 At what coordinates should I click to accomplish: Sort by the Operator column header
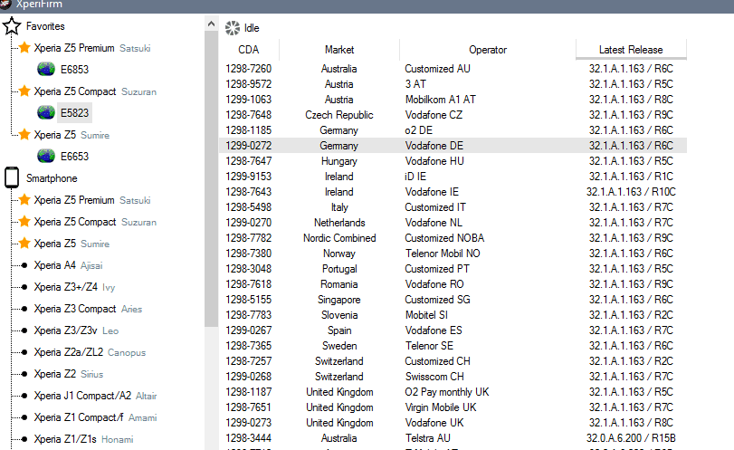click(x=488, y=50)
